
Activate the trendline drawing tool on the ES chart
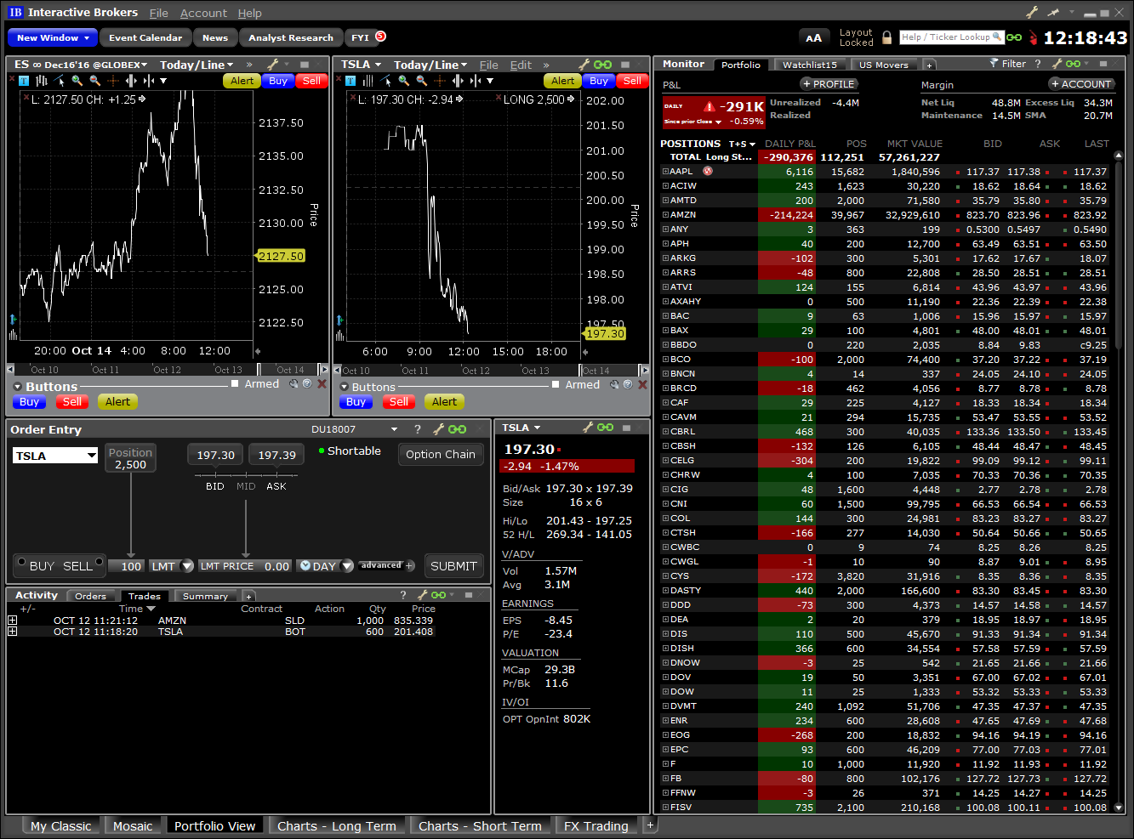pos(58,81)
